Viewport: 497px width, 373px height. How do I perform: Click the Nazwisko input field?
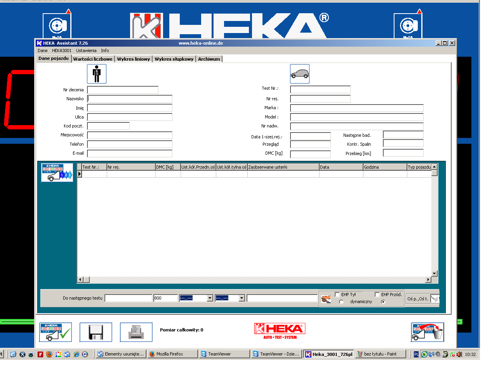coord(130,99)
